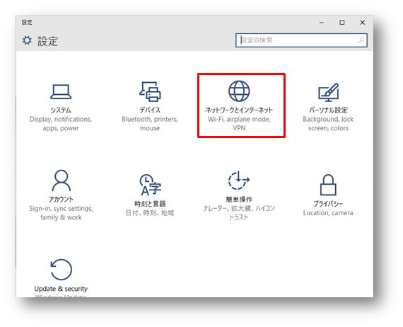Click the 'Bluetooth, printers, mouse' description

click(x=150, y=124)
